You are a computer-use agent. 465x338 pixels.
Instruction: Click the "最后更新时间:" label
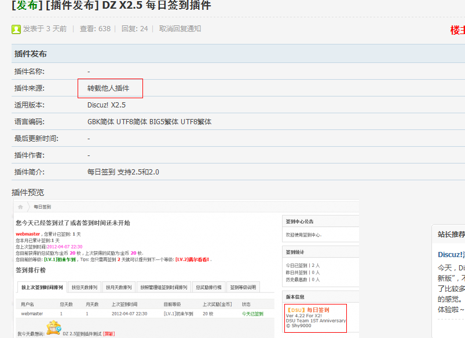click(x=36, y=139)
